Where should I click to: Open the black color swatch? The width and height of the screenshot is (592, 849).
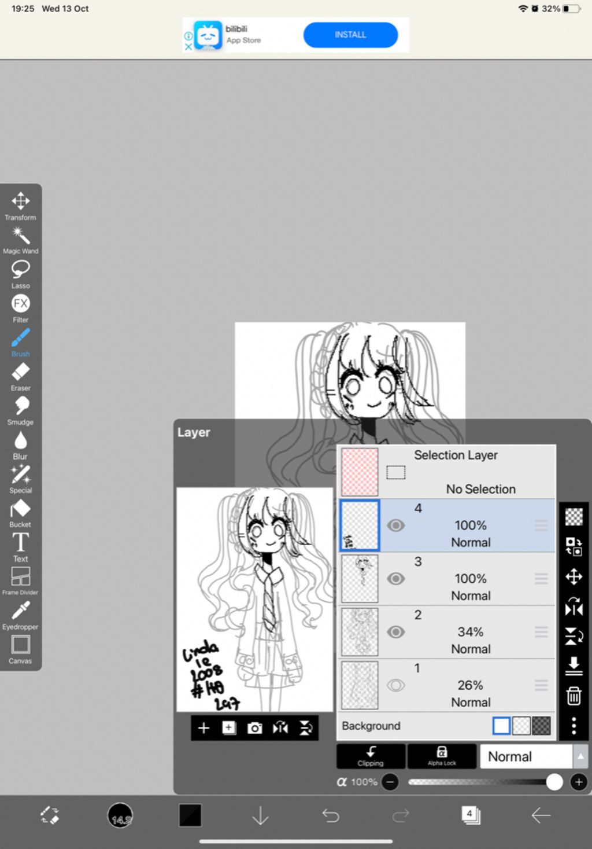point(190,815)
